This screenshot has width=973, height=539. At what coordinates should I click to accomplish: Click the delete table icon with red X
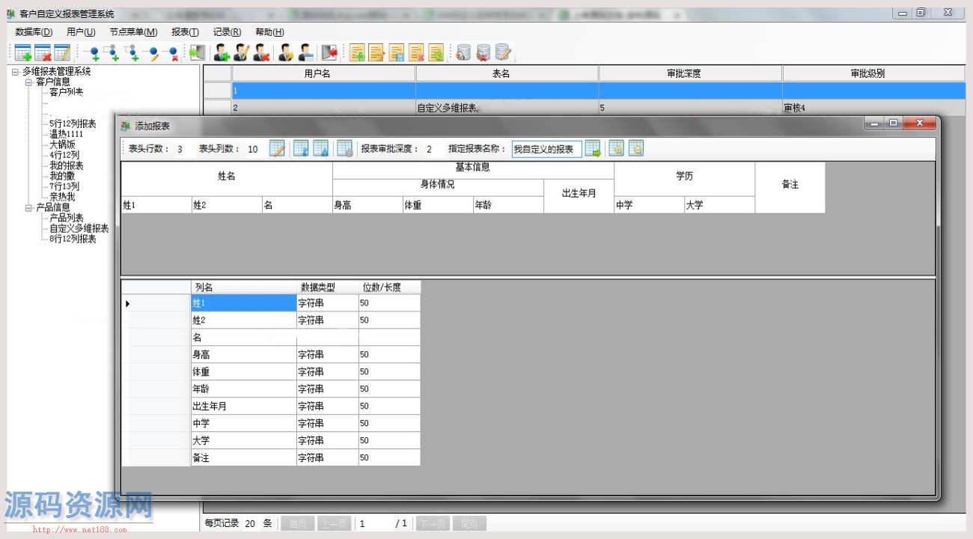click(x=43, y=52)
